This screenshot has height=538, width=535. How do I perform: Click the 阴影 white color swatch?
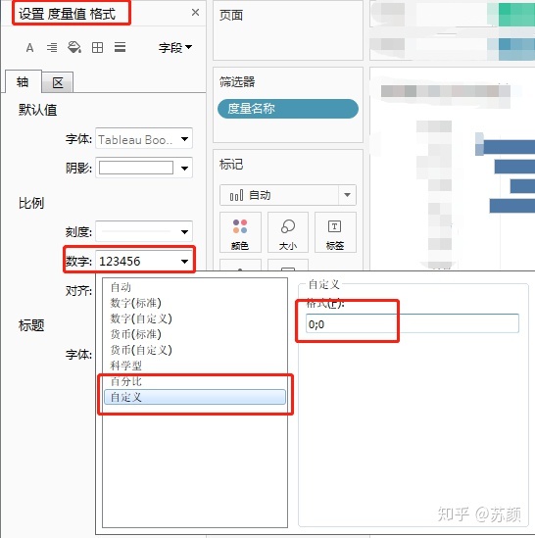coord(136,168)
